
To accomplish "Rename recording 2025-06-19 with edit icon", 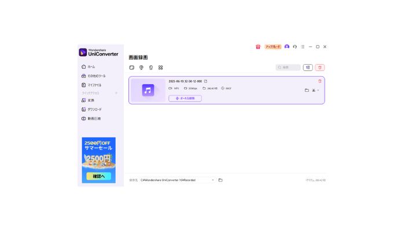I will (205, 81).
